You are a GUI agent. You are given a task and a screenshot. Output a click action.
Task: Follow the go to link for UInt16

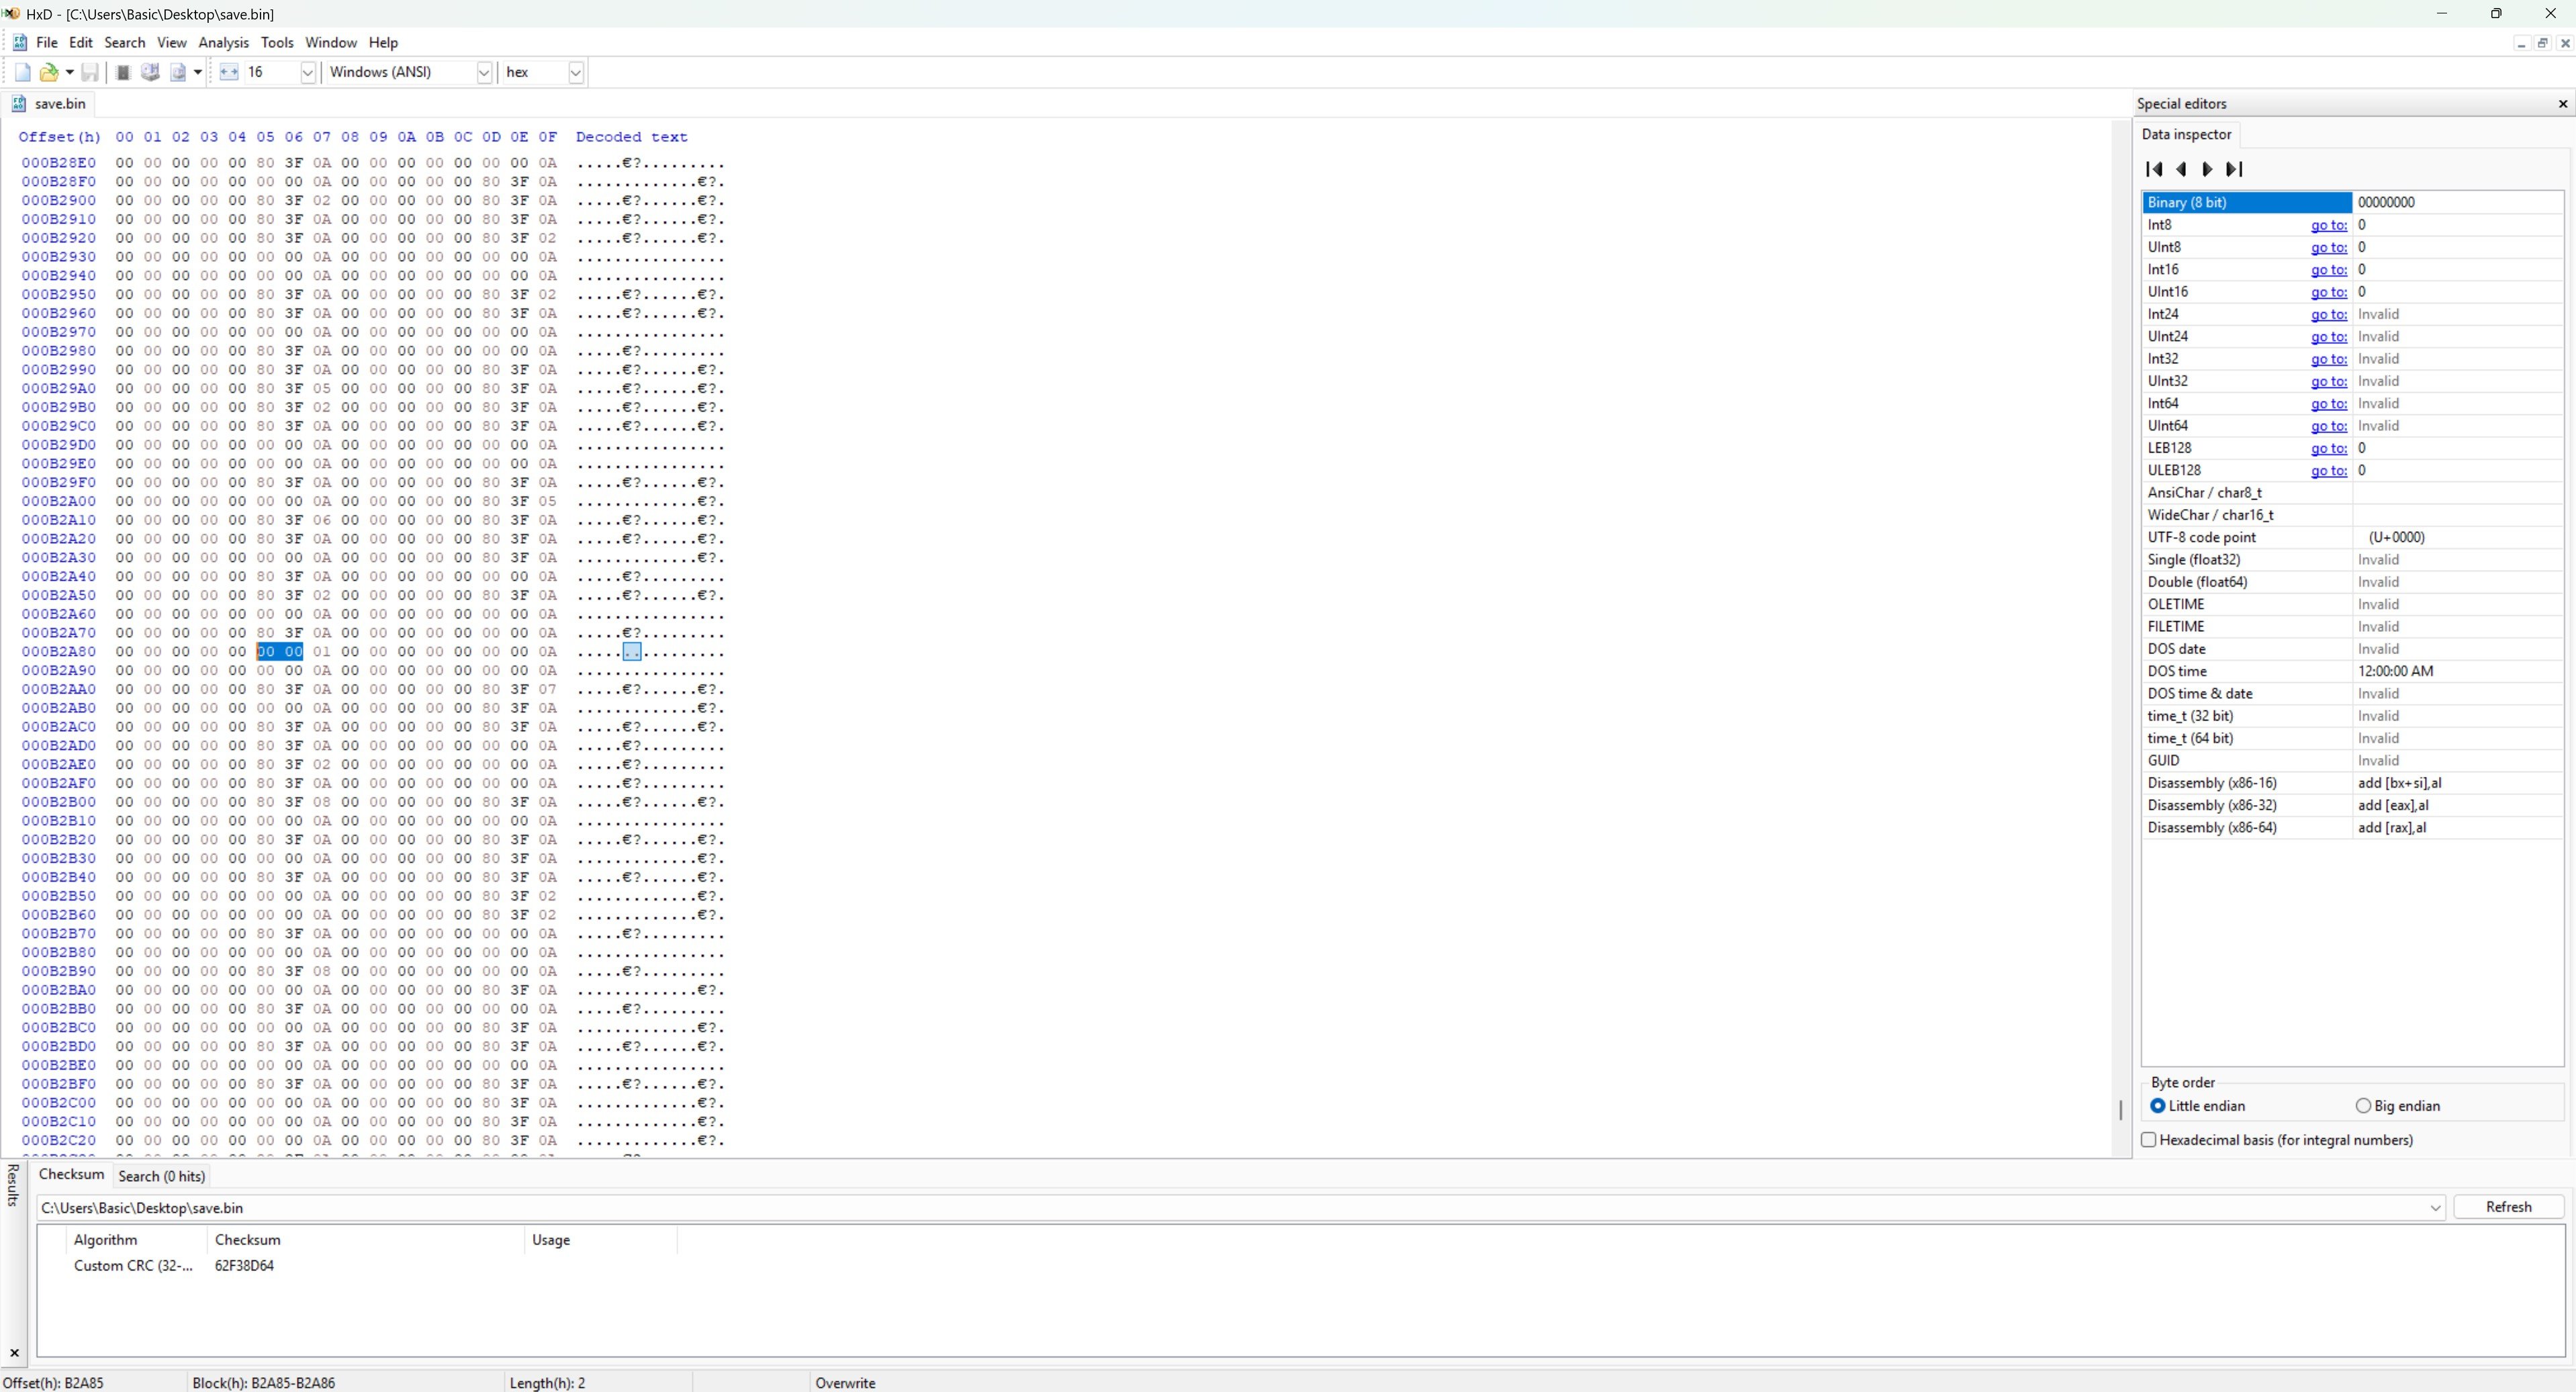pos(2328,292)
